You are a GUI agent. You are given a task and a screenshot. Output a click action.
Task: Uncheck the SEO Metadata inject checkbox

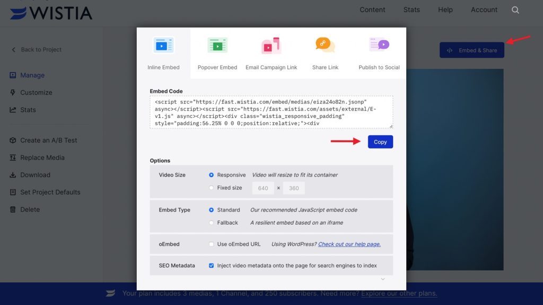211,265
